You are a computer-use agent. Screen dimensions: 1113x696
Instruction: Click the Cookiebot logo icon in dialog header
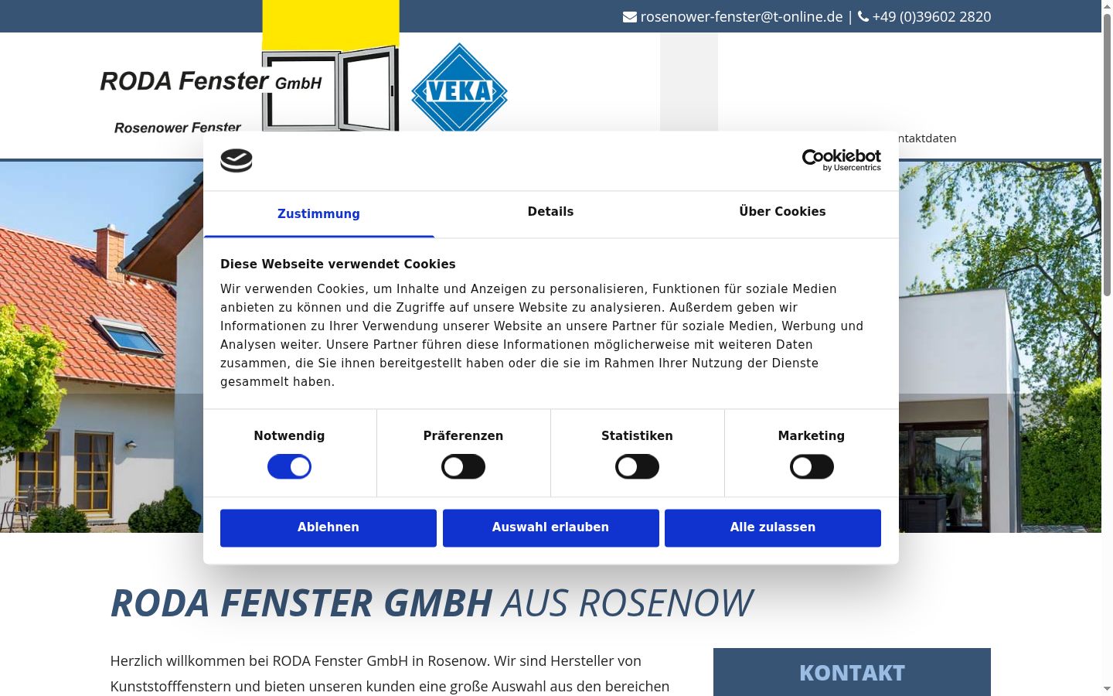(237, 161)
